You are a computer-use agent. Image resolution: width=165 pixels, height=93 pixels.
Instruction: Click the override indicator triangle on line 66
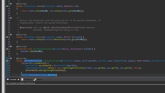(7, 61)
